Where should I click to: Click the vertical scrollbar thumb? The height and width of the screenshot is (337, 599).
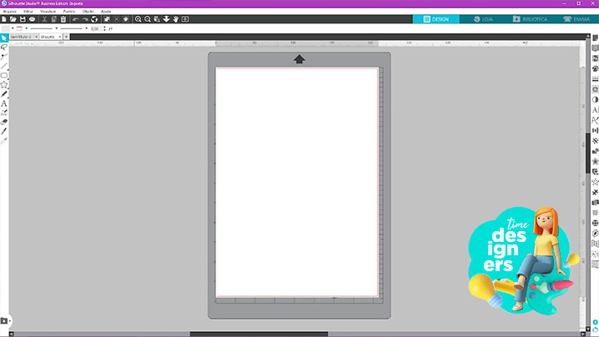pyautogui.click(x=588, y=153)
